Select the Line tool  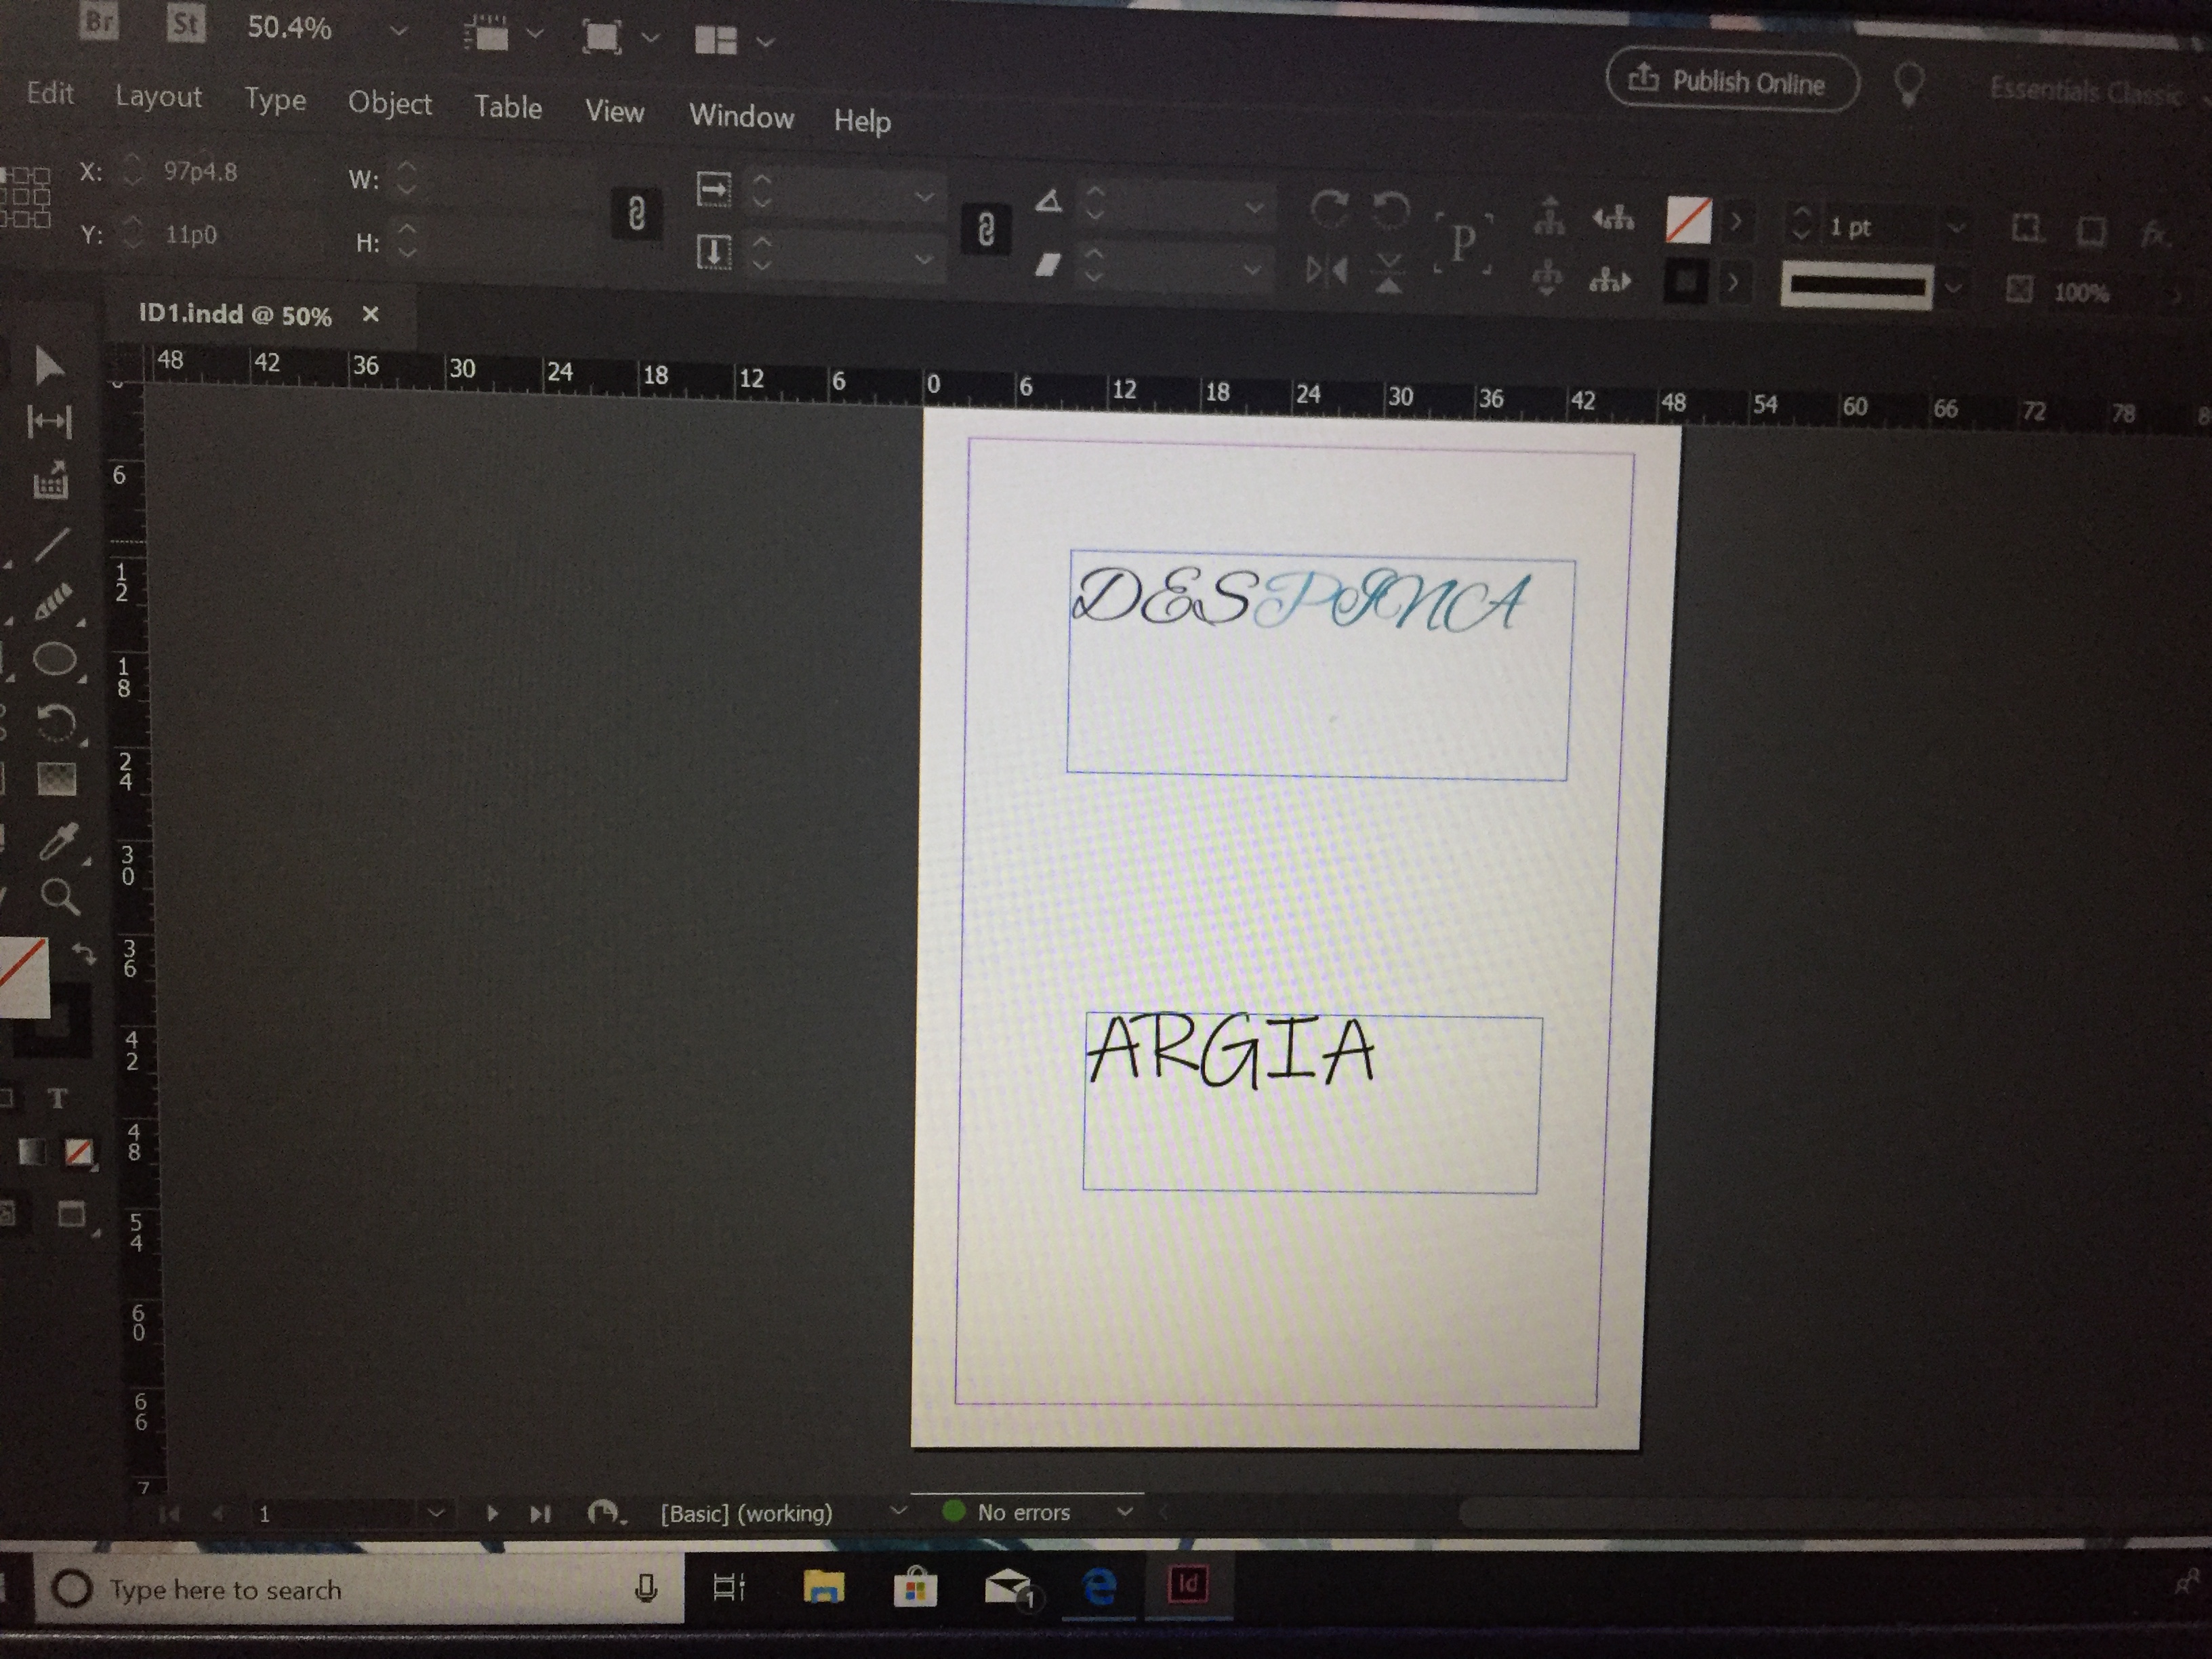(x=52, y=545)
